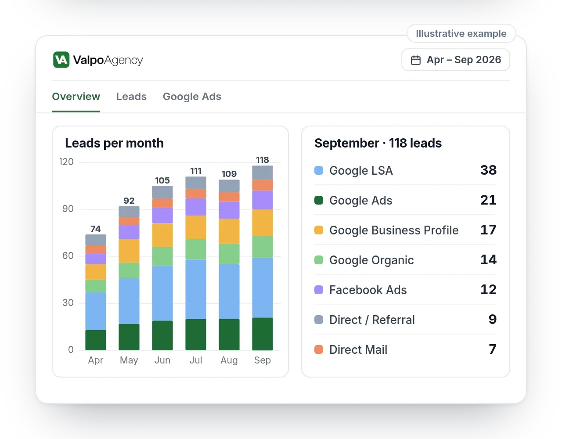Click the value 7 for Direct Mail
Viewport: 562px width, 439px height.
click(x=493, y=349)
